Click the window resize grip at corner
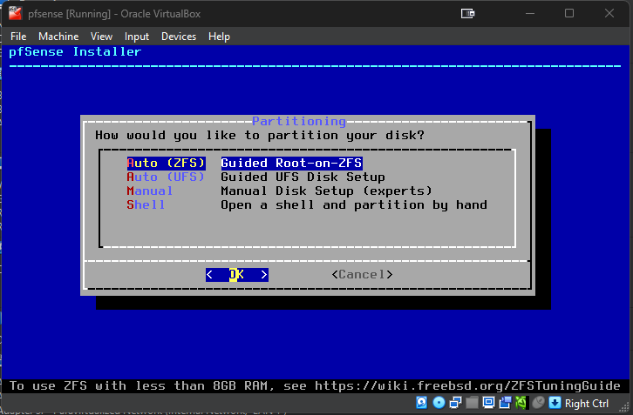The width and height of the screenshot is (633, 415). (x=625, y=408)
